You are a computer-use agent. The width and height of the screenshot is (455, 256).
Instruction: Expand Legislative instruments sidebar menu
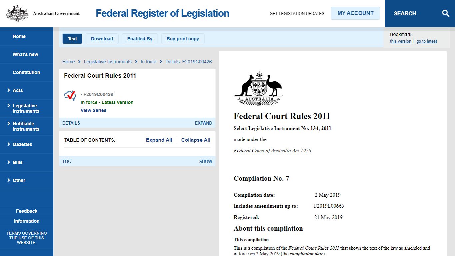point(27,108)
